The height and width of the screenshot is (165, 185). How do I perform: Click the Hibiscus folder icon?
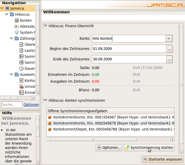12,14
